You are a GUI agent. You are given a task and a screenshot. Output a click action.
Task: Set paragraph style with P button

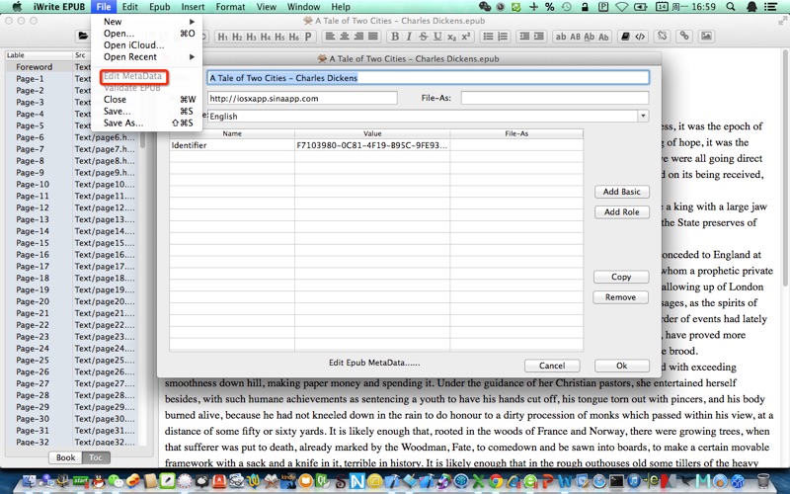308,37
